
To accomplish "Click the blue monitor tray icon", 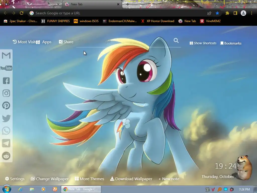I will pyautogui.click(x=226, y=189).
